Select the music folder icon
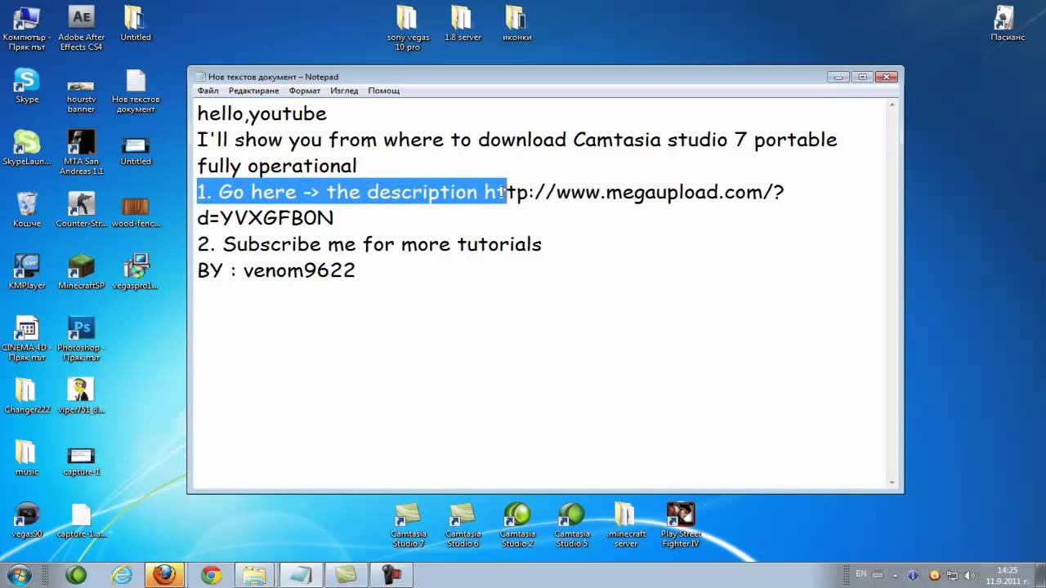 pyautogui.click(x=27, y=458)
